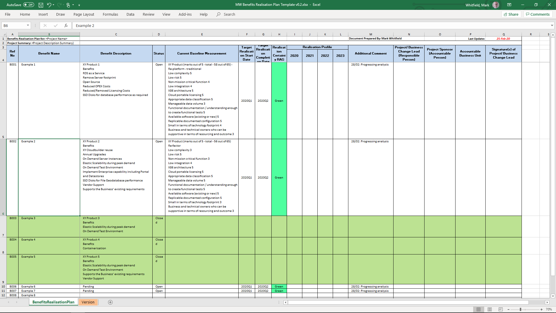Viewport: 556px width, 313px height.
Task: Add a new sheet with plus icon
Action: (110, 302)
